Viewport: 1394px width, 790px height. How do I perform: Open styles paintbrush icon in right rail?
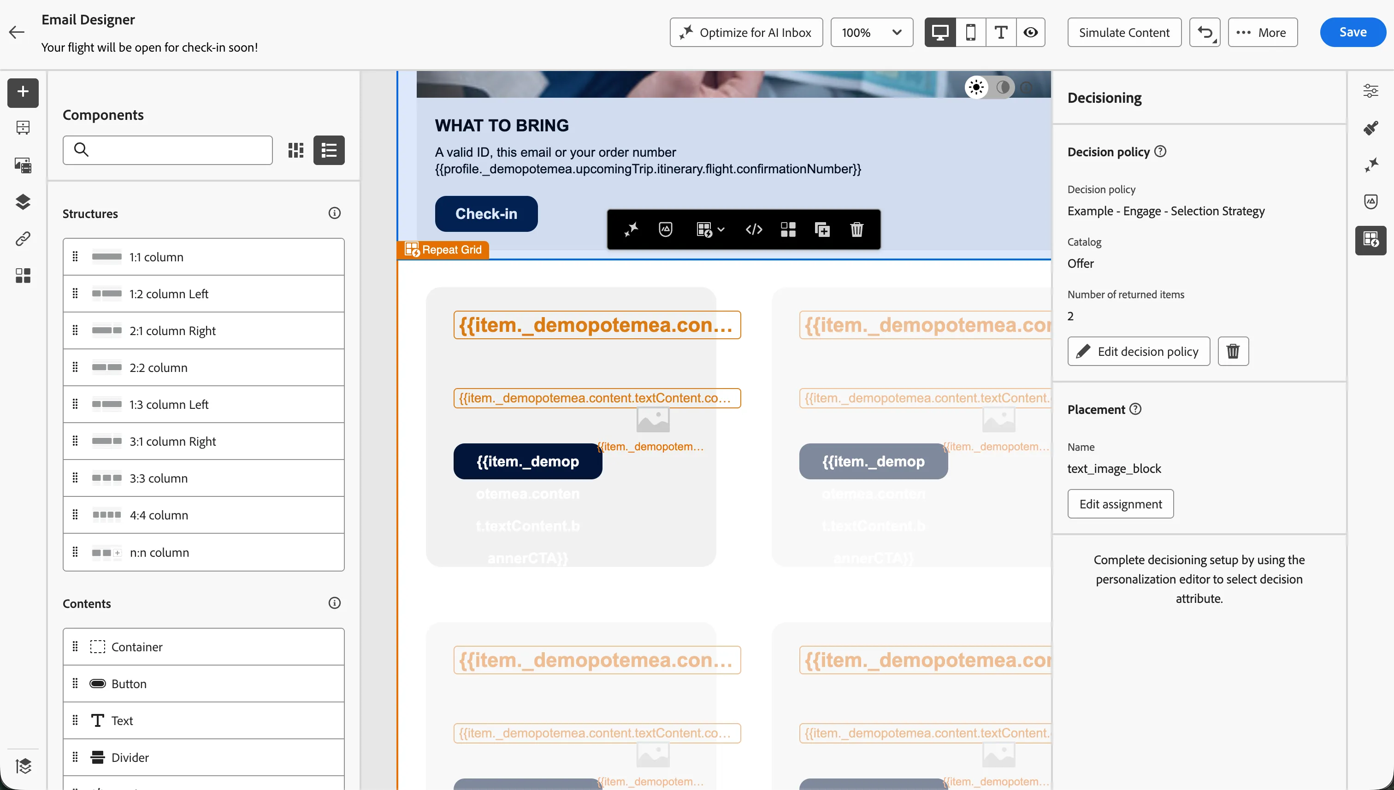(x=1370, y=128)
